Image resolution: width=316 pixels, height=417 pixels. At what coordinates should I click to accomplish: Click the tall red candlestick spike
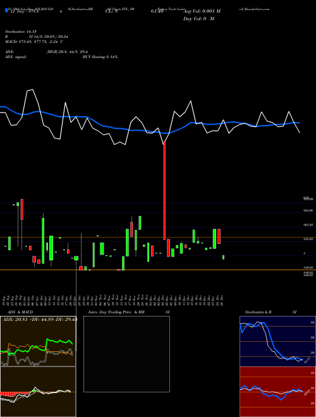tap(164, 190)
